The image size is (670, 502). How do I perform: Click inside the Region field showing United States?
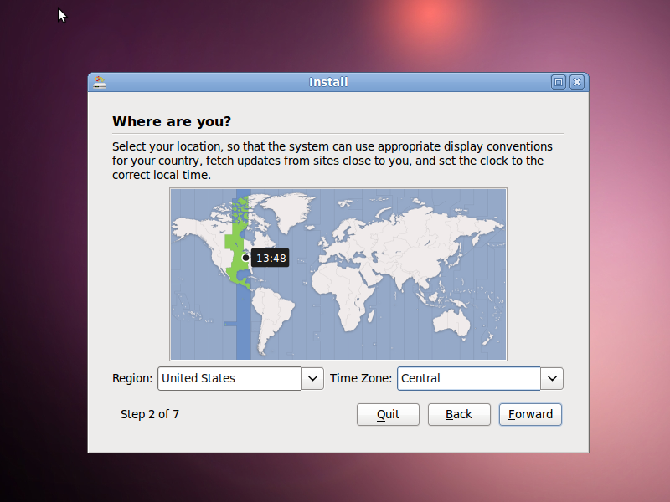(x=229, y=378)
